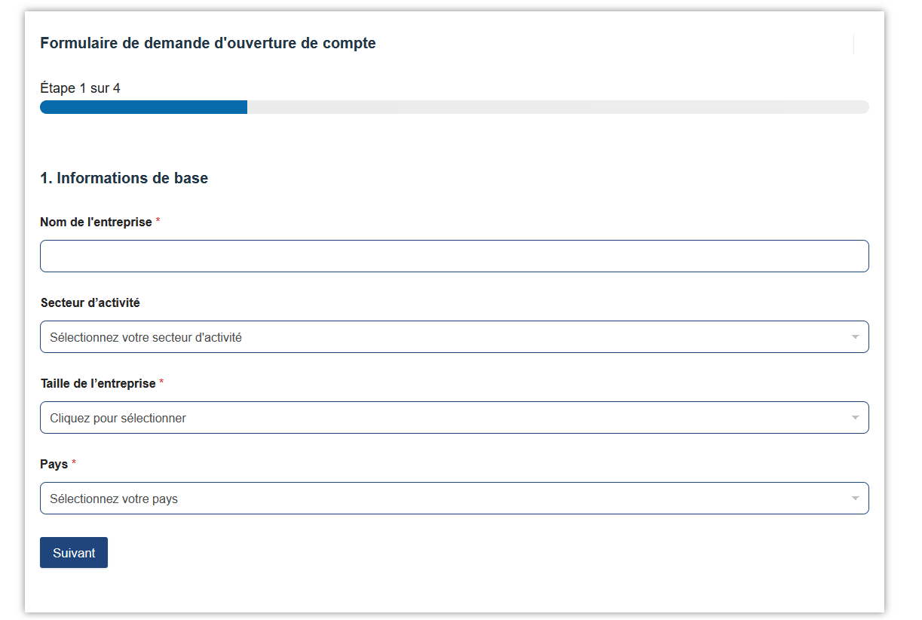Click the '1. Informations de base' heading
This screenshot has height=620, width=922.
(x=124, y=179)
